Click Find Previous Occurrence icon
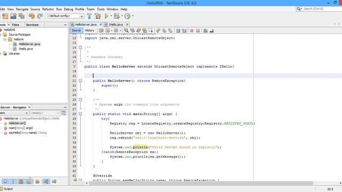 (133, 31)
